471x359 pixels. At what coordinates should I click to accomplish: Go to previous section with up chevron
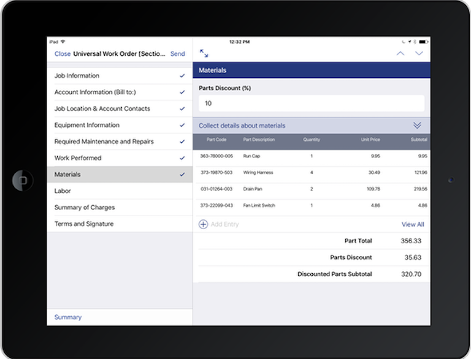(400, 54)
